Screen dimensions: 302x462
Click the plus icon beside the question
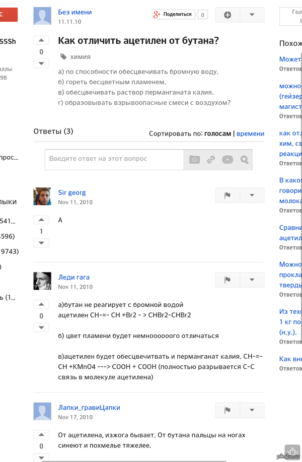(228, 15)
